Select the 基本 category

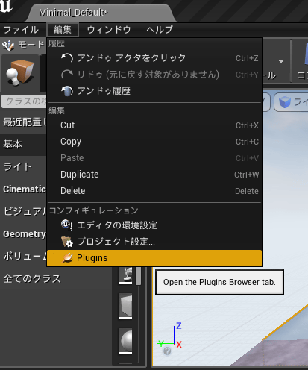coord(23,145)
